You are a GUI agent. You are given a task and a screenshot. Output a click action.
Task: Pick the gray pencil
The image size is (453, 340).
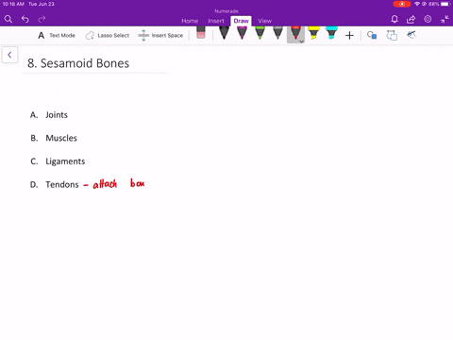[x=277, y=33]
